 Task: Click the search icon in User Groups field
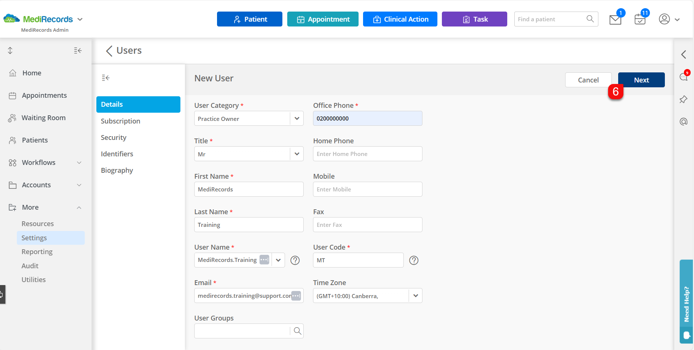(x=297, y=331)
